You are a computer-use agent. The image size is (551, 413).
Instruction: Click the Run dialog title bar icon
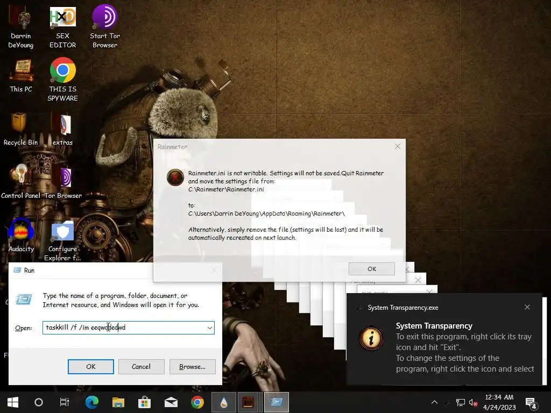17,270
